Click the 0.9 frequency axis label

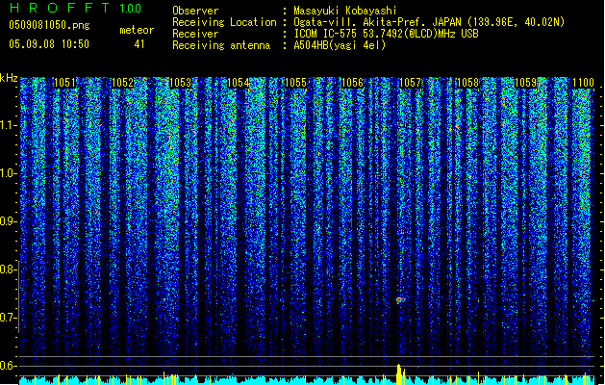pos(8,221)
